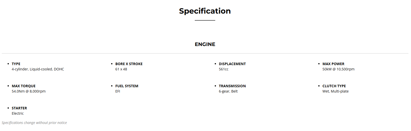Click the 54.0Nm @ 8,000rpm value
411x131 pixels.
click(x=29, y=91)
